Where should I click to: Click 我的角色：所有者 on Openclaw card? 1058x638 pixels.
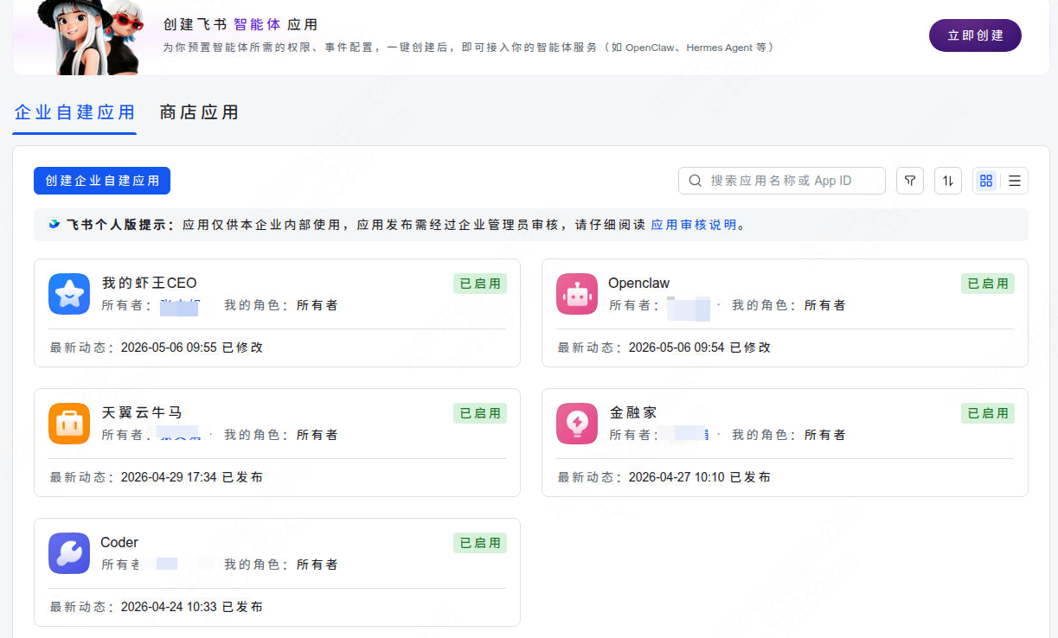click(789, 305)
